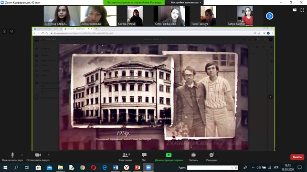
Task: Stop camera with Остановить видео
Action: 38,157
